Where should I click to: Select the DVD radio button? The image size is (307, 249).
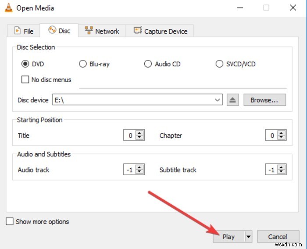[x=25, y=64]
